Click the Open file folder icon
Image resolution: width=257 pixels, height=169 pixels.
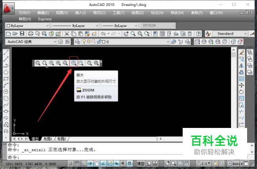(15, 34)
